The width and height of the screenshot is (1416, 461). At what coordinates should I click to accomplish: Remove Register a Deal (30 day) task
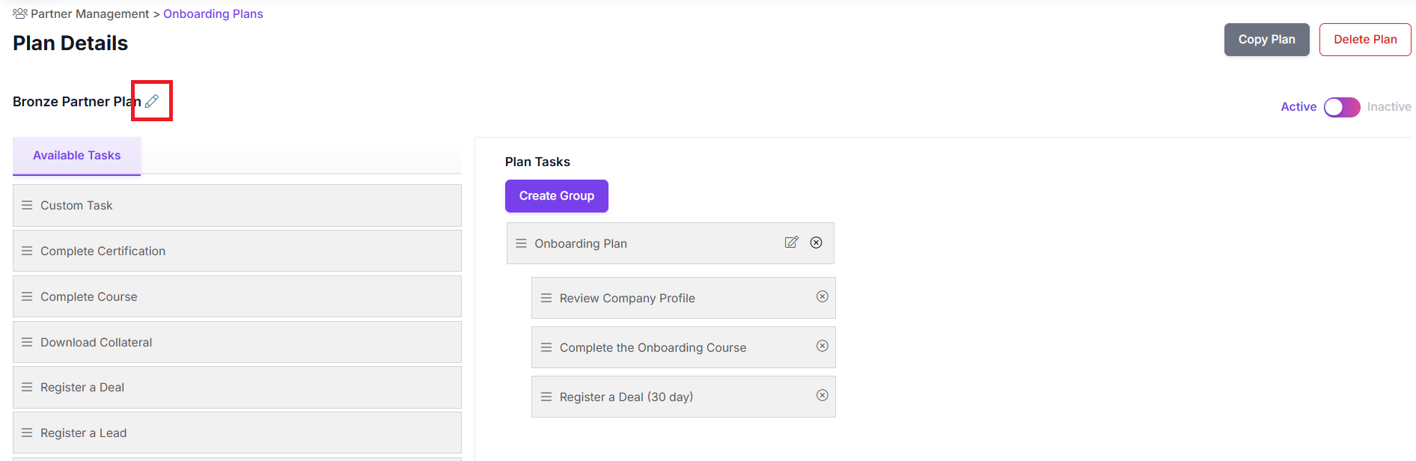[823, 395]
